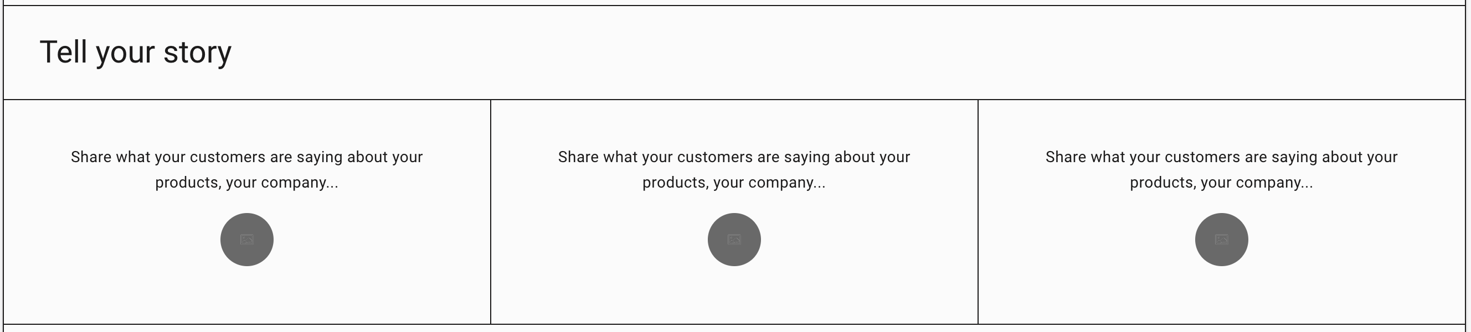Click "products, your company..." line in third column
The image size is (1471, 332).
[x=1221, y=183]
